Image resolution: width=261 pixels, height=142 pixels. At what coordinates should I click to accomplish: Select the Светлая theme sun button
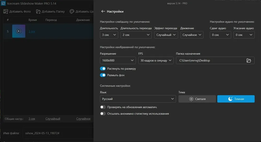click(197, 99)
